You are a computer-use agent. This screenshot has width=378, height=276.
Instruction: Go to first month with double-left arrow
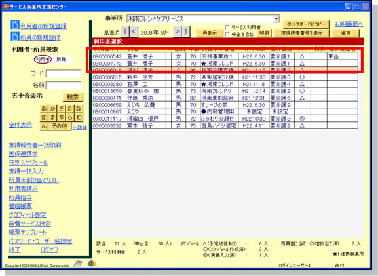point(125,31)
